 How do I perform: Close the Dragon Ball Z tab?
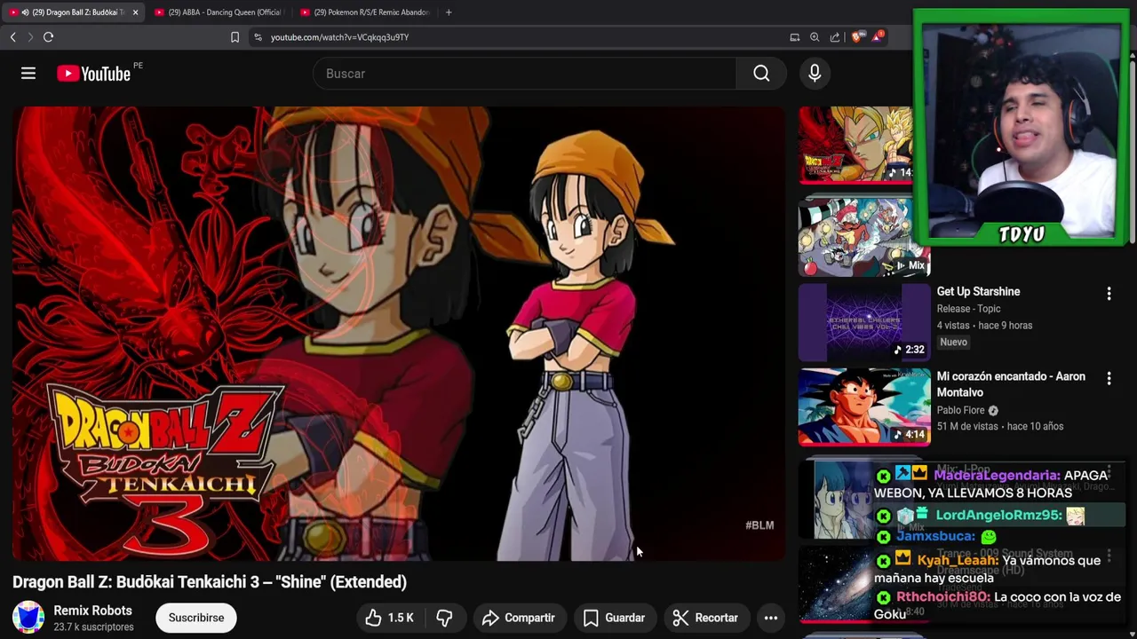click(135, 12)
